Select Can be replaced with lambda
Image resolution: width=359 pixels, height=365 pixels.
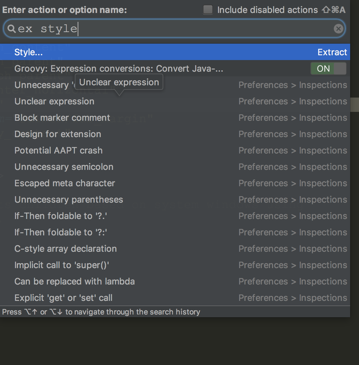tap(75, 281)
